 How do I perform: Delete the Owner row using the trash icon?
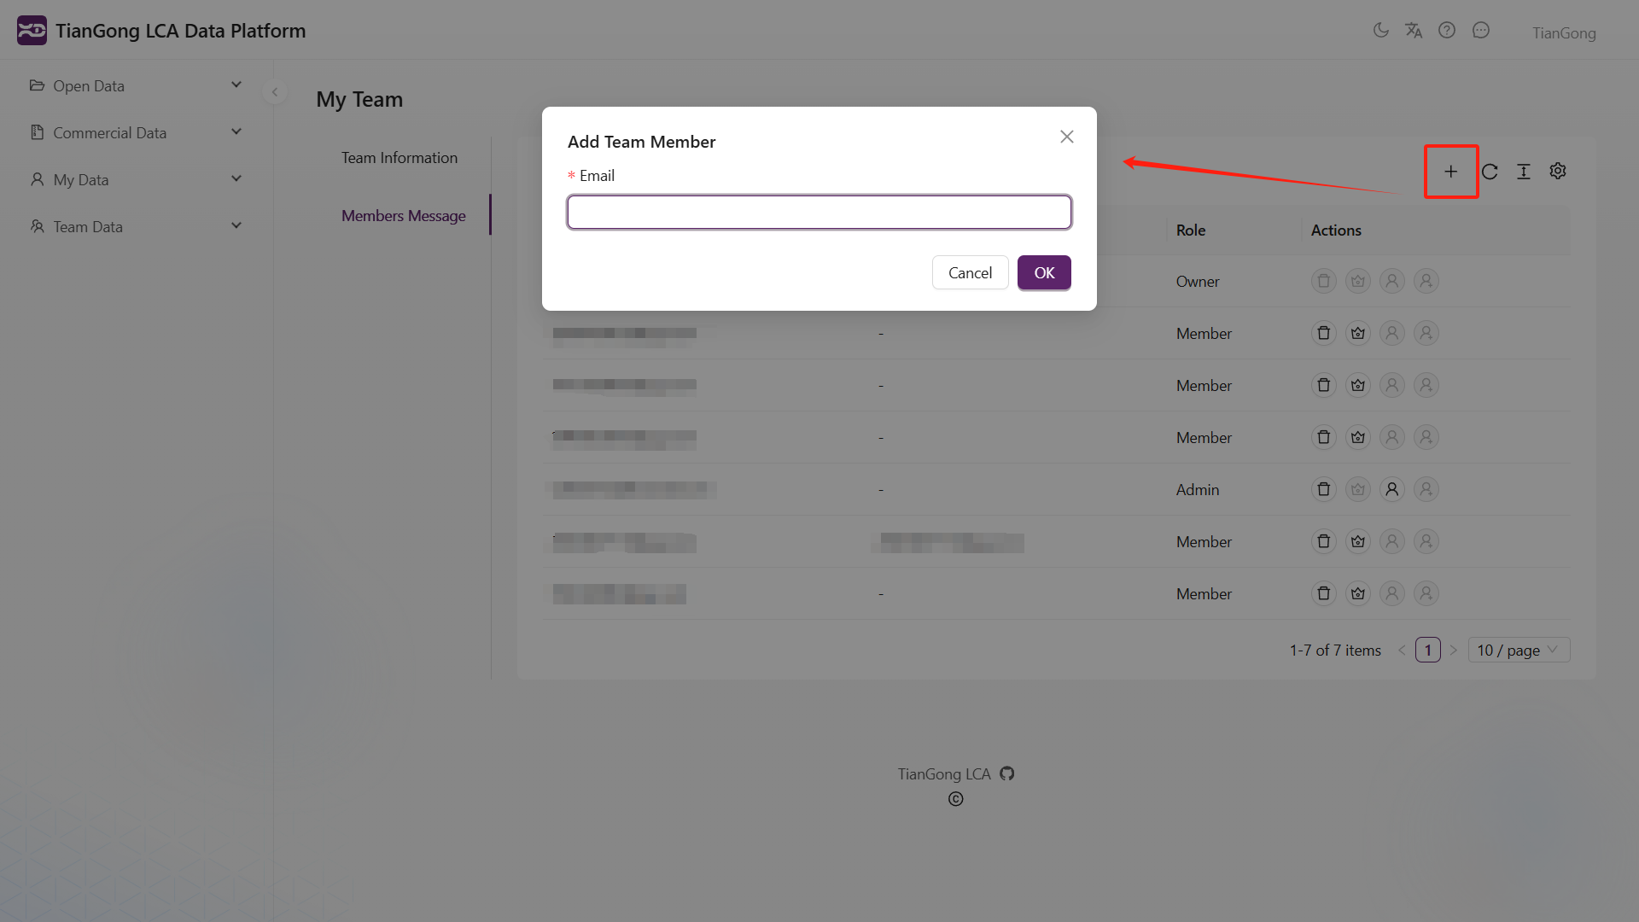[1324, 281]
